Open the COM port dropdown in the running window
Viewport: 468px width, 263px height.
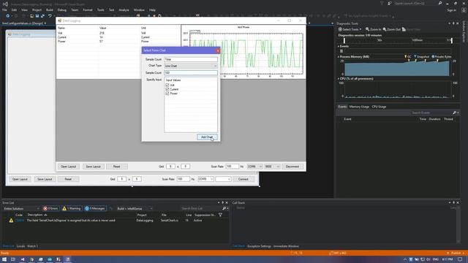(254, 167)
